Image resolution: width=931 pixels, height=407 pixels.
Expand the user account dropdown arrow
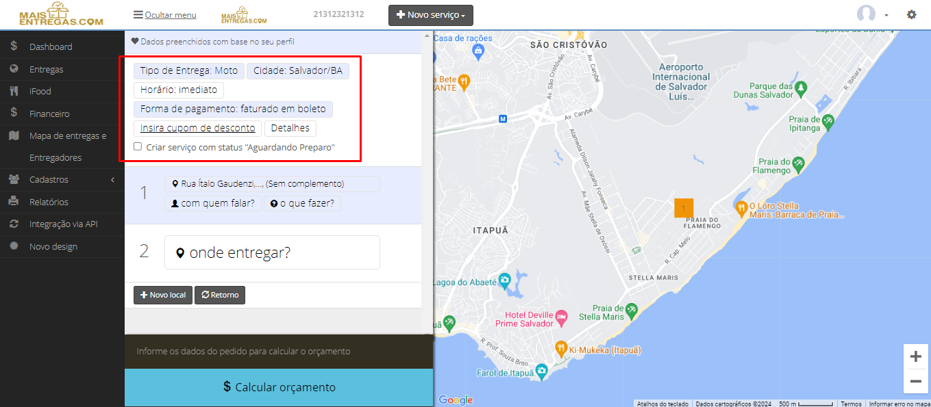886,15
